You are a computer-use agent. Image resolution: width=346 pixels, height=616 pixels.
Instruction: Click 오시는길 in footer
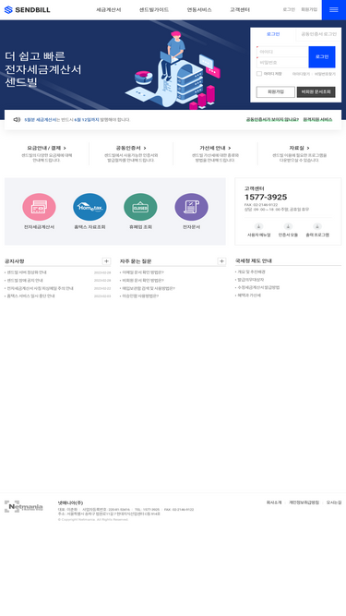pos(334,502)
